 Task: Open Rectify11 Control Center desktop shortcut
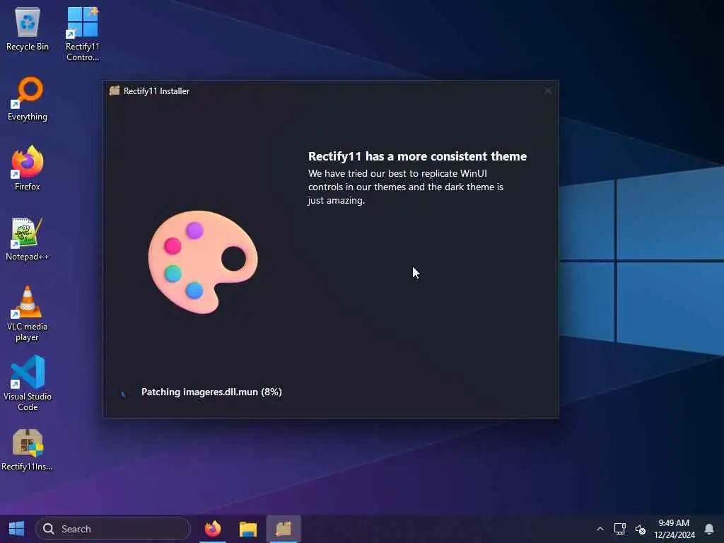coord(82,34)
